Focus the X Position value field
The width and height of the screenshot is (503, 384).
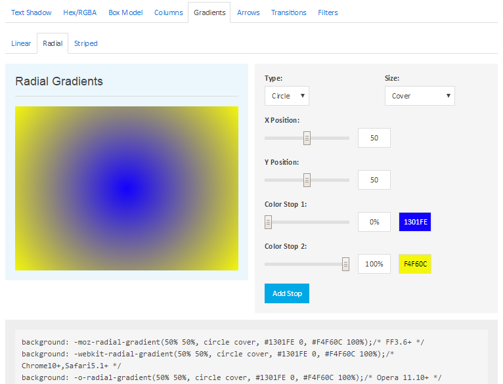tap(374, 138)
